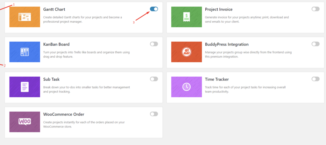Click the BuddyPress Integration user icon
Viewport: 326px width, 145px height.
pyautogui.click(x=187, y=52)
